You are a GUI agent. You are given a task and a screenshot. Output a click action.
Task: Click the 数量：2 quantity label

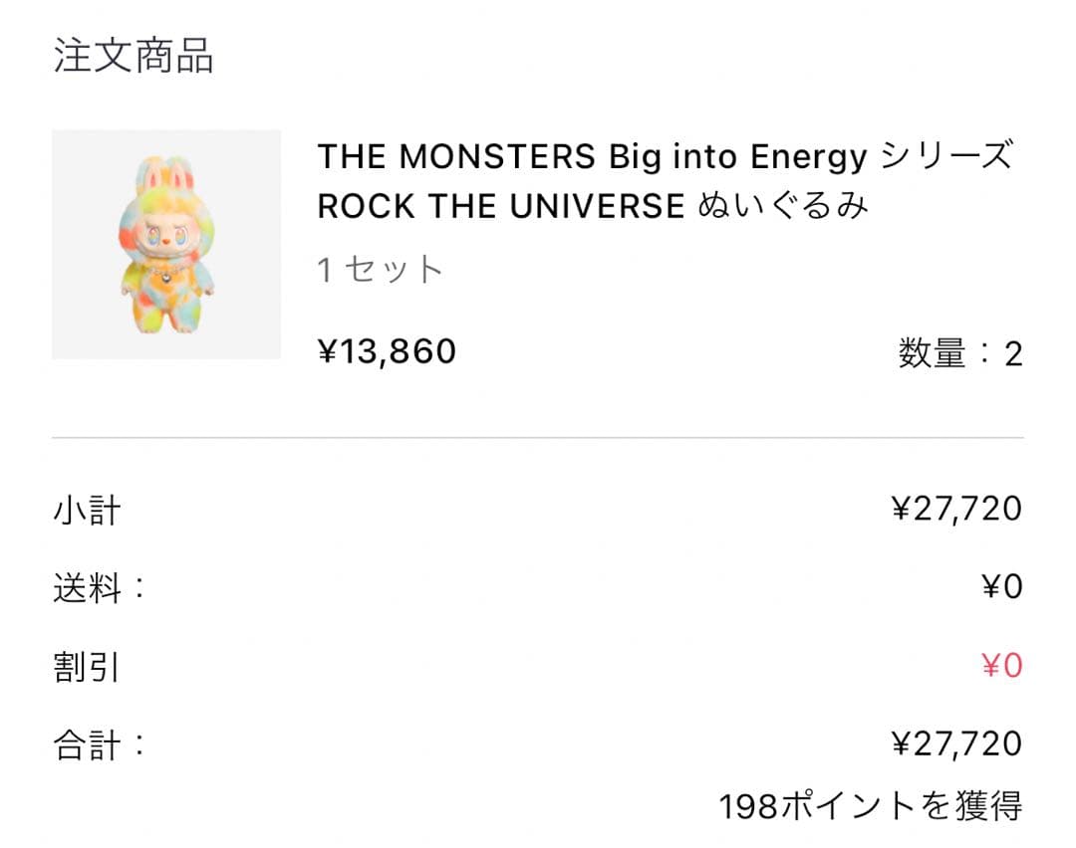pos(959,353)
